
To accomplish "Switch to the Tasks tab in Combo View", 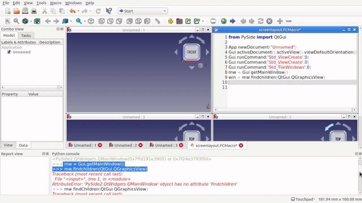I will (26, 36).
